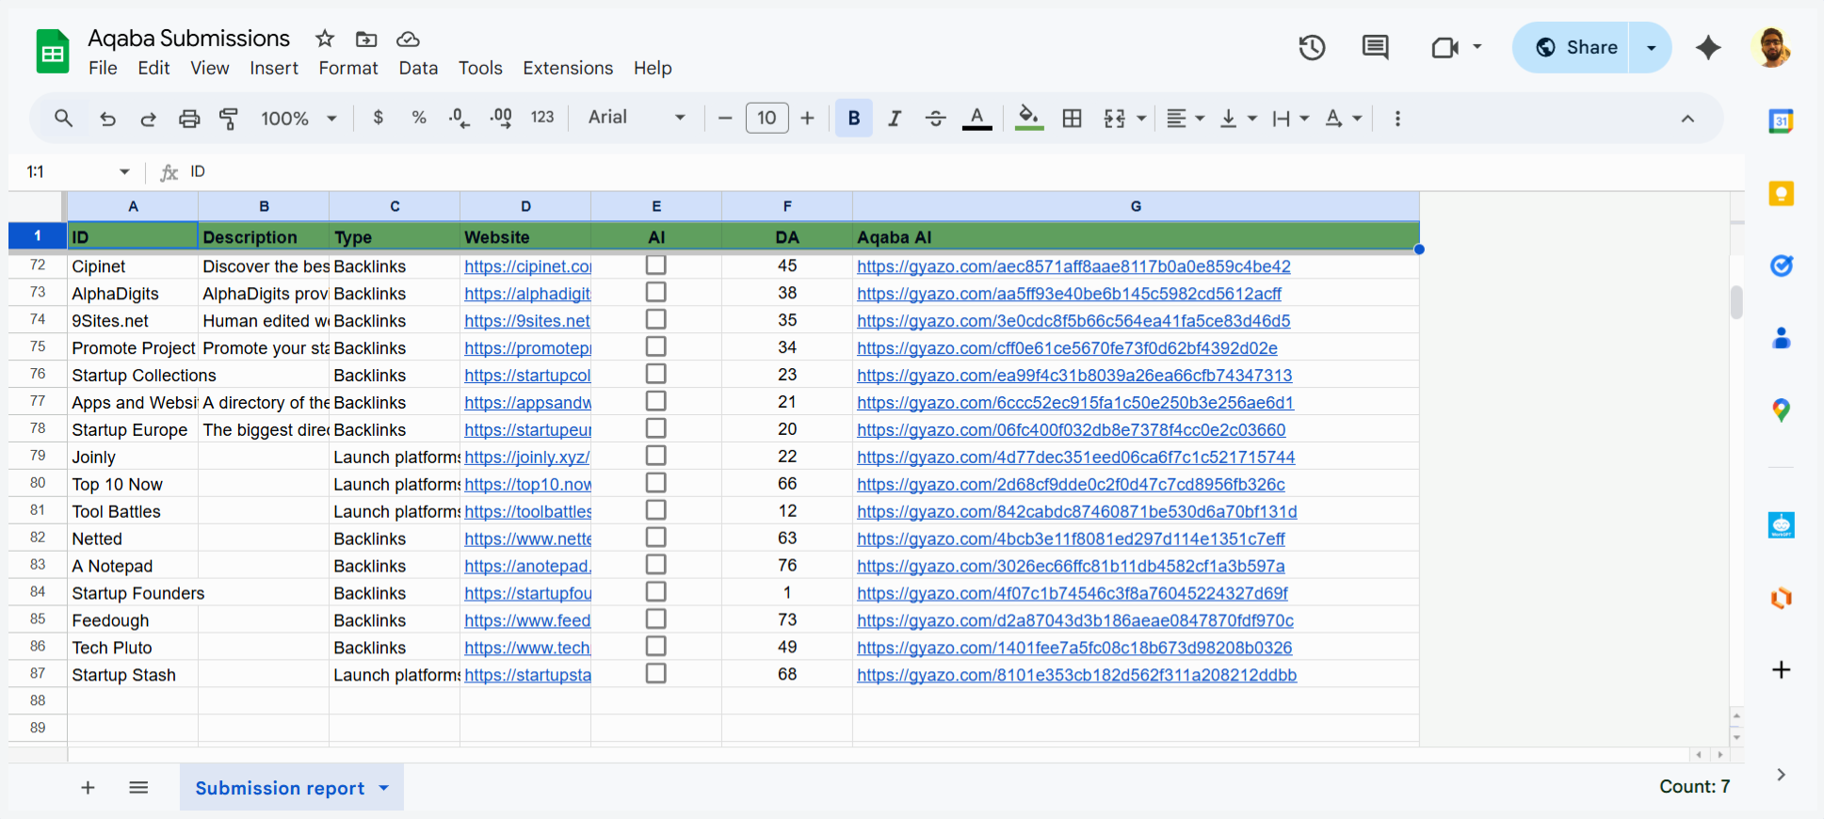Move document using folder icon

tap(366, 39)
